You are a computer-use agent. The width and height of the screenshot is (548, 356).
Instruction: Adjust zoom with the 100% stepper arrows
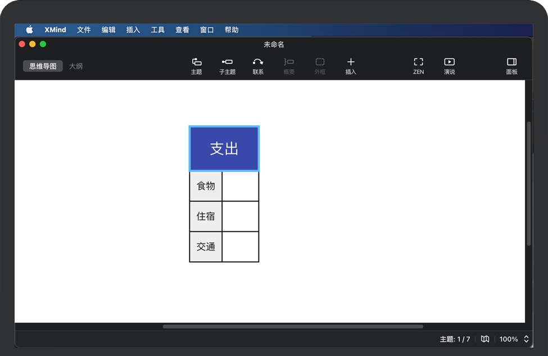(527, 339)
